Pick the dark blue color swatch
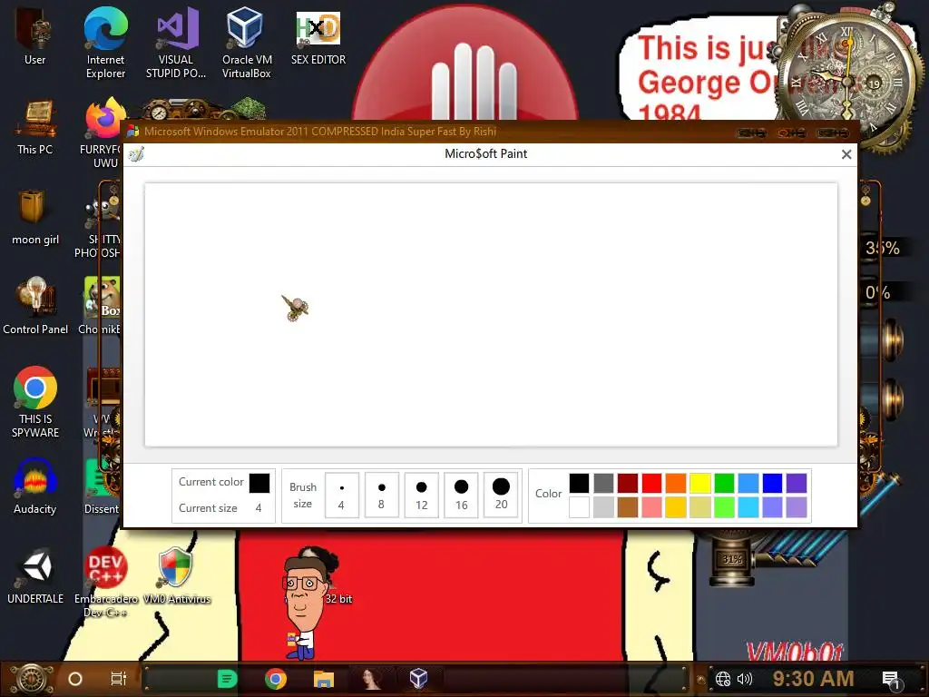 773,483
